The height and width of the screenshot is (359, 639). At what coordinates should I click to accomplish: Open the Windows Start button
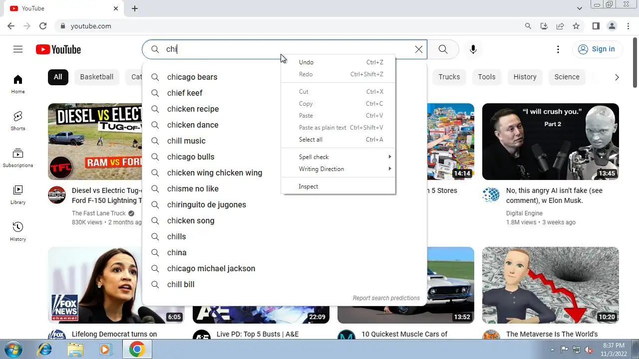pyautogui.click(x=14, y=349)
